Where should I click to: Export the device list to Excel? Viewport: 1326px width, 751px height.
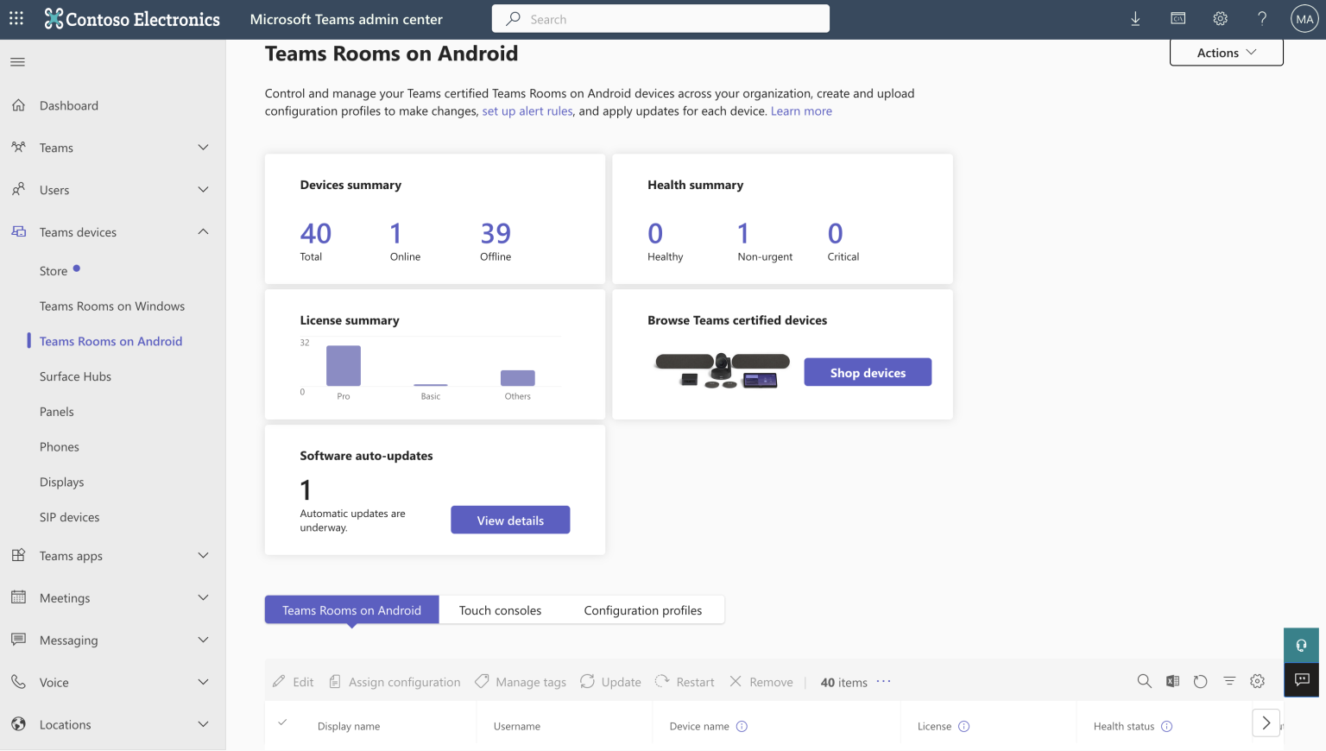coord(1172,681)
